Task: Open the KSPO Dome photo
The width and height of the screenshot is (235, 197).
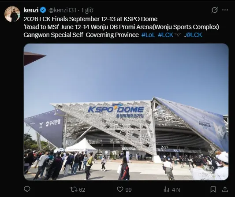Action: point(126,112)
